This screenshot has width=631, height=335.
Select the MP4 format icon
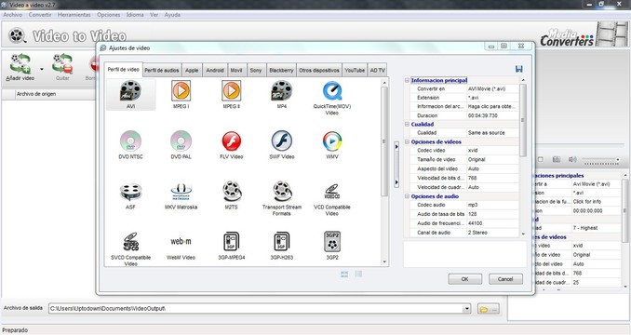[282, 90]
